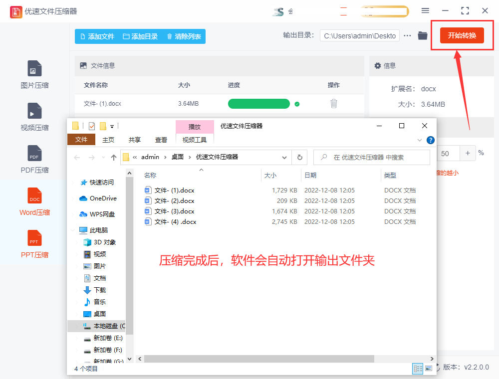The image size is (499, 379).
Task: Open the 查看 ribbon tab
Action: pos(161,140)
